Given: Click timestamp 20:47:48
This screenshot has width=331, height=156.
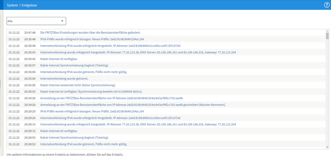Looking at the screenshot, I should pos(30,33).
